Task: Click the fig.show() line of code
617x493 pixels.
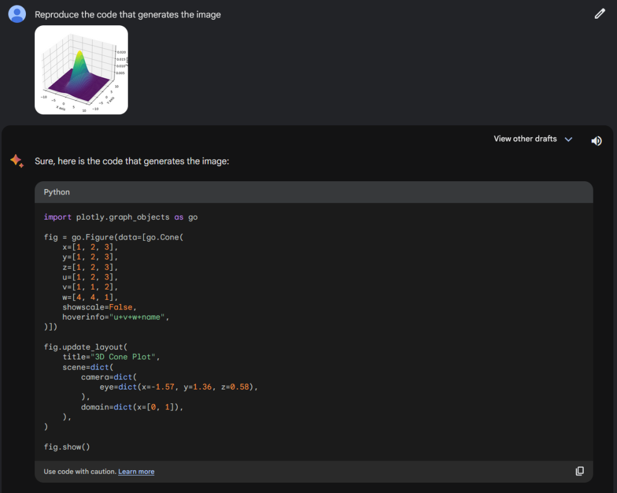Action: pos(67,447)
